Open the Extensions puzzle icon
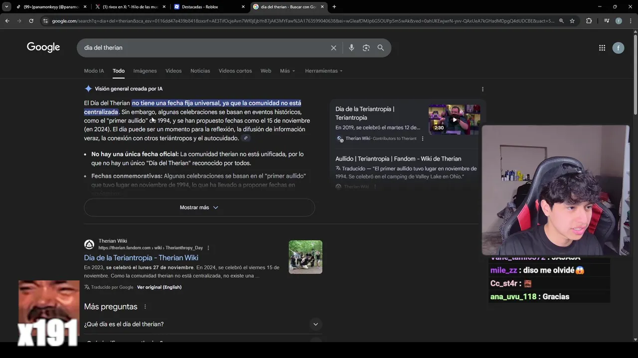 click(589, 21)
